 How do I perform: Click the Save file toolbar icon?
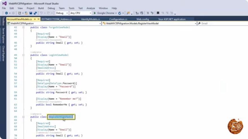[x=31, y=13]
